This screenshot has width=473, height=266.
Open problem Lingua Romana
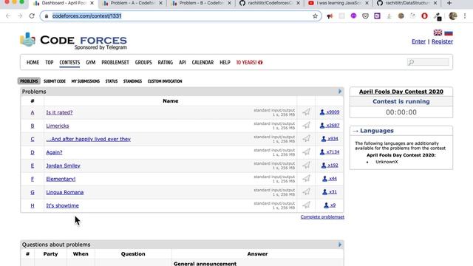(65, 192)
